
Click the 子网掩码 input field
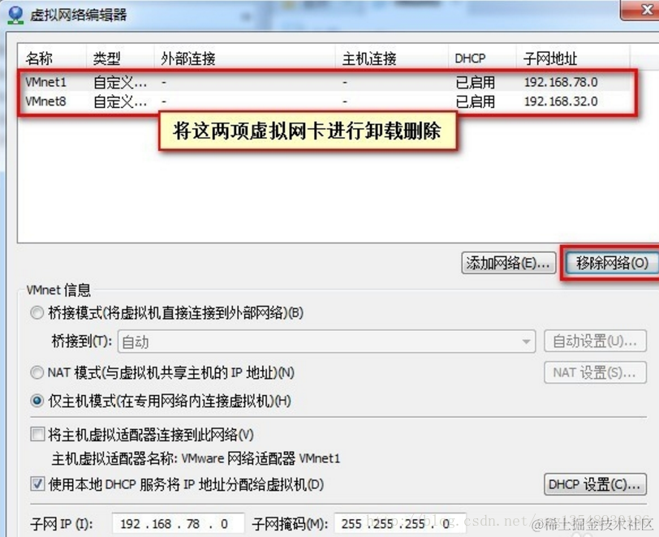click(x=399, y=524)
